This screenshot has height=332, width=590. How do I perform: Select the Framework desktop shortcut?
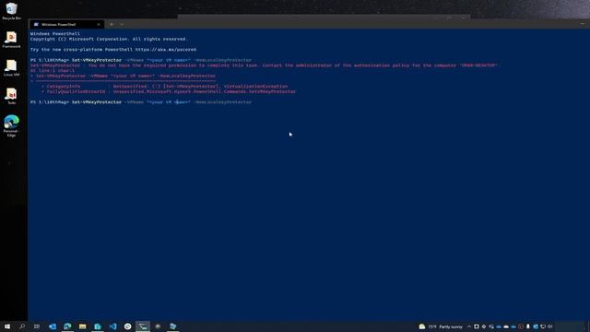pyautogui.click(x=11, y=40)
